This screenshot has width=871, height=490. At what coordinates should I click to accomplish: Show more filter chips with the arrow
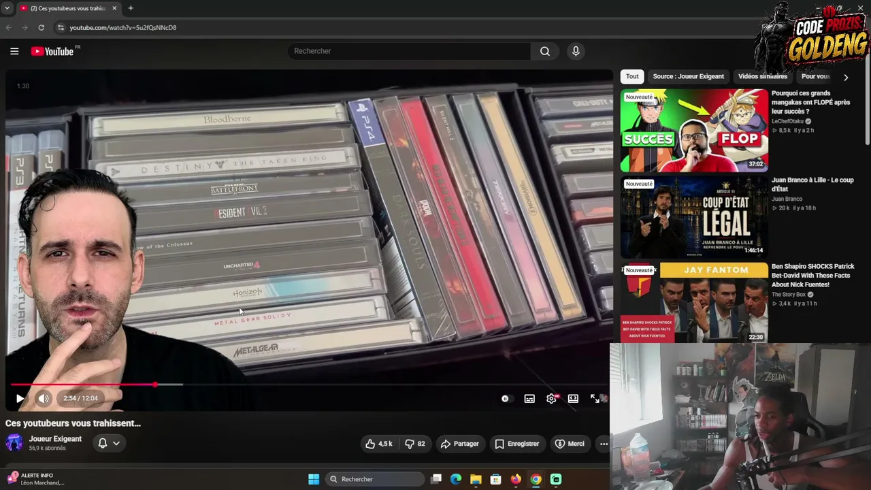pyautogui.click(x=846, y=77)
